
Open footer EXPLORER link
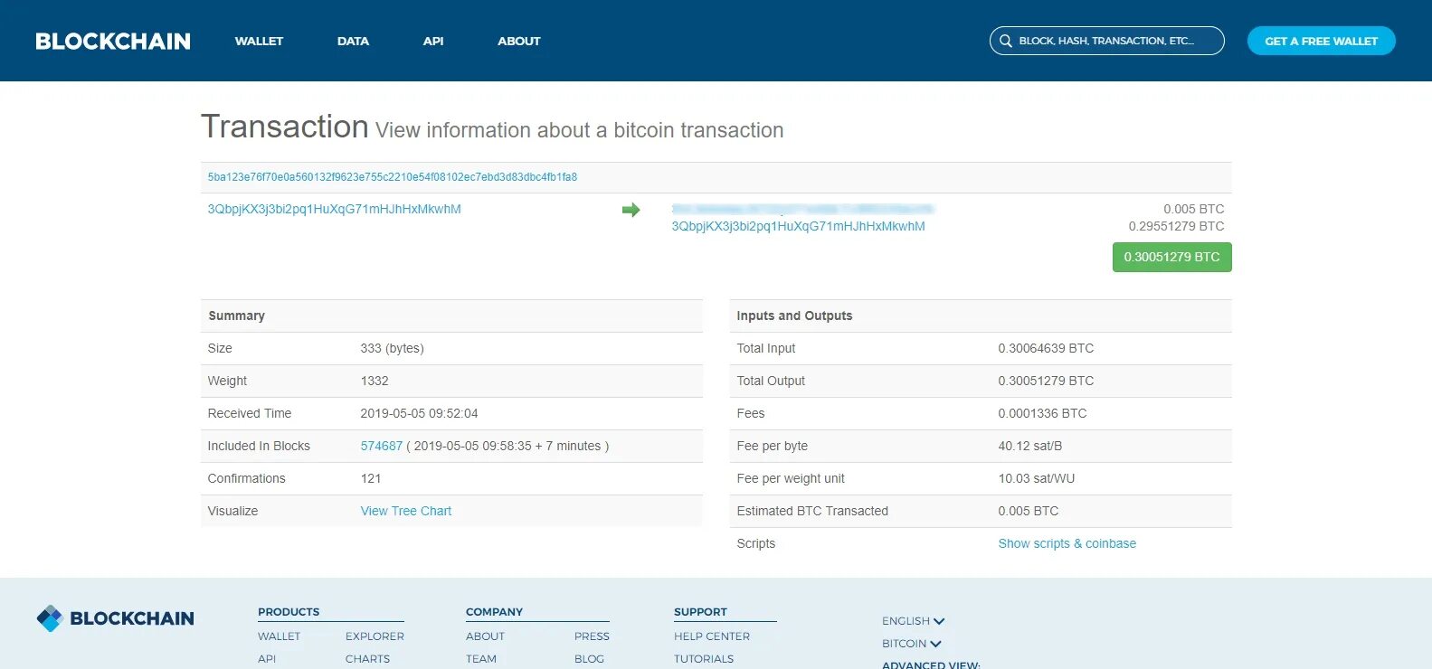coord(375,636)
